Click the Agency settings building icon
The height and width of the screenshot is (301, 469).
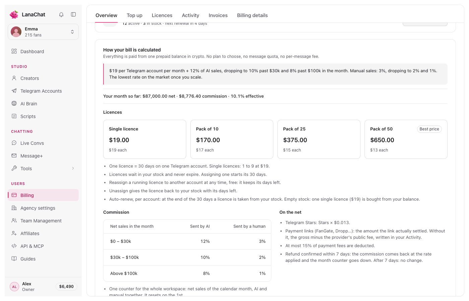(14, 208)
